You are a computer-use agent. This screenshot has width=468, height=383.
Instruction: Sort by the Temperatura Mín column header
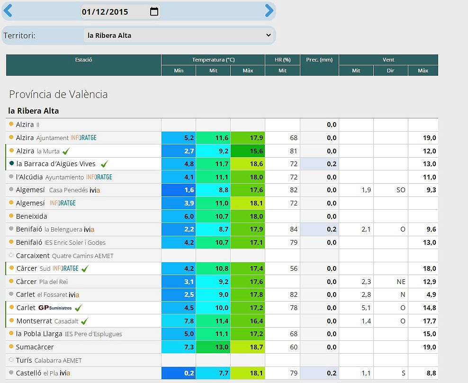[179, 71]
